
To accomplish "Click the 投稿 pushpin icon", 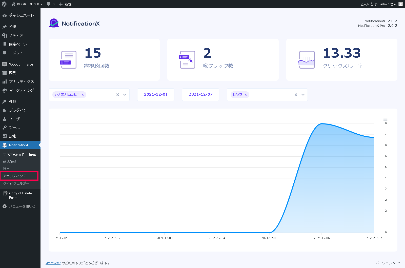I will point(5,27).
